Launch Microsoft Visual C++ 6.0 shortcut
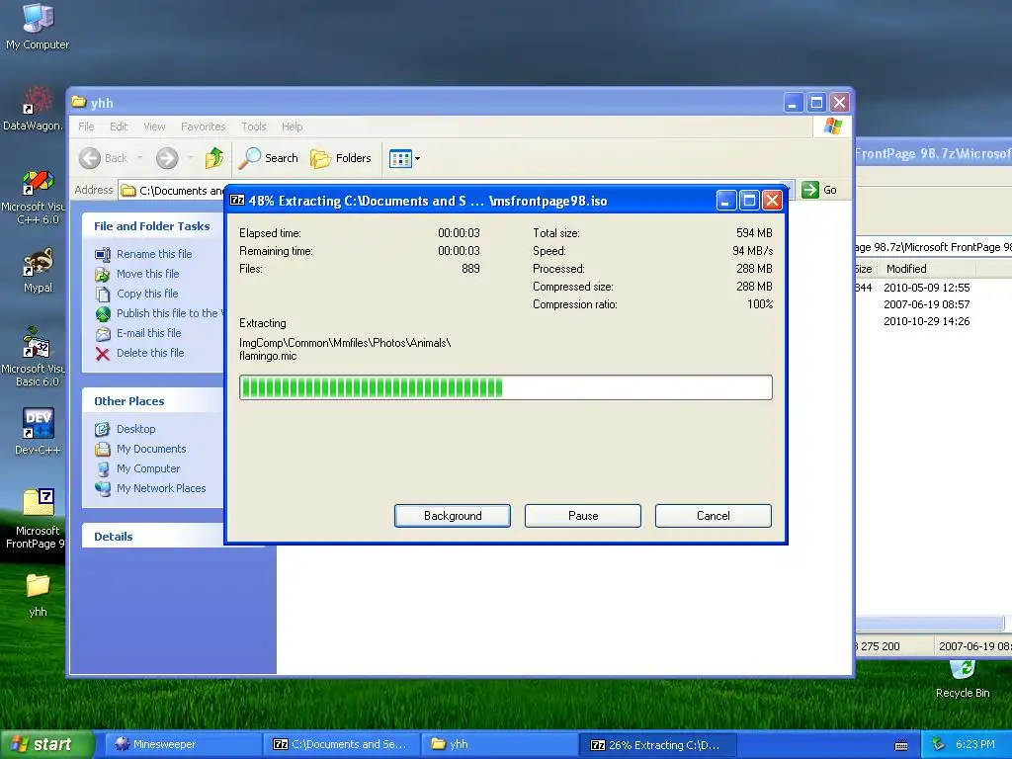Image resolution: width=1012 pixels, height=759 pixels. click(x=34, y=197)
